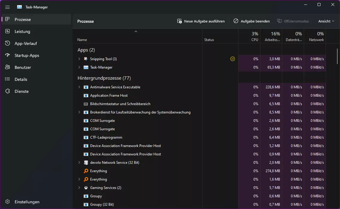Sort by the Netzwerk column header
The height and width of the screenshot is (209, 340).
315,36
